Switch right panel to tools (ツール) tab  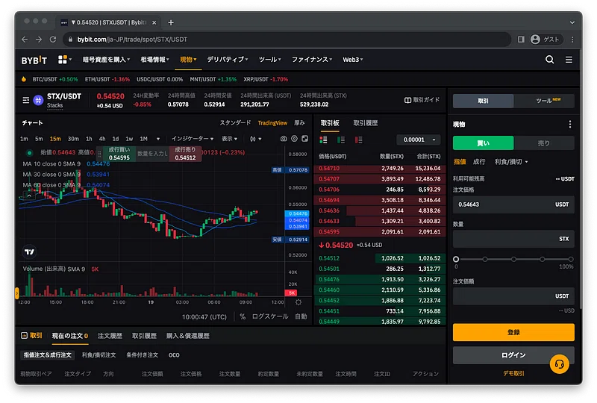pyautogui.click(x=544, y=101)
